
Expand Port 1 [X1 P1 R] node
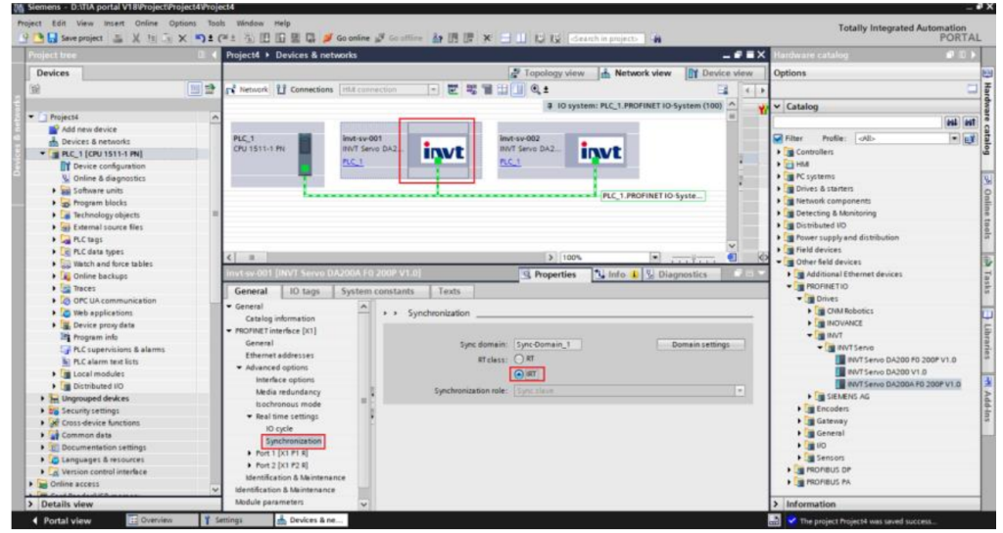(x=250, y=453)
